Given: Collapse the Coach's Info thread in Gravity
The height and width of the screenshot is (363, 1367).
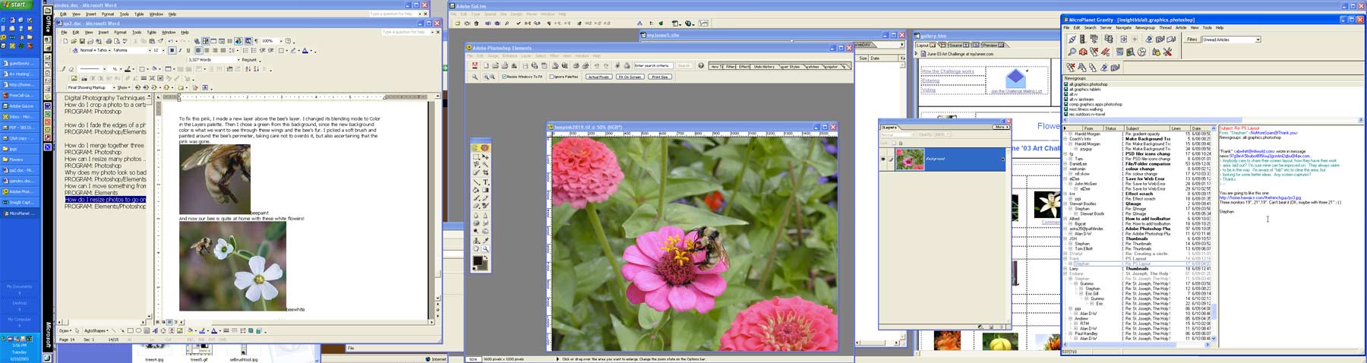Looking at the screenshot, I should [1065, 139].
